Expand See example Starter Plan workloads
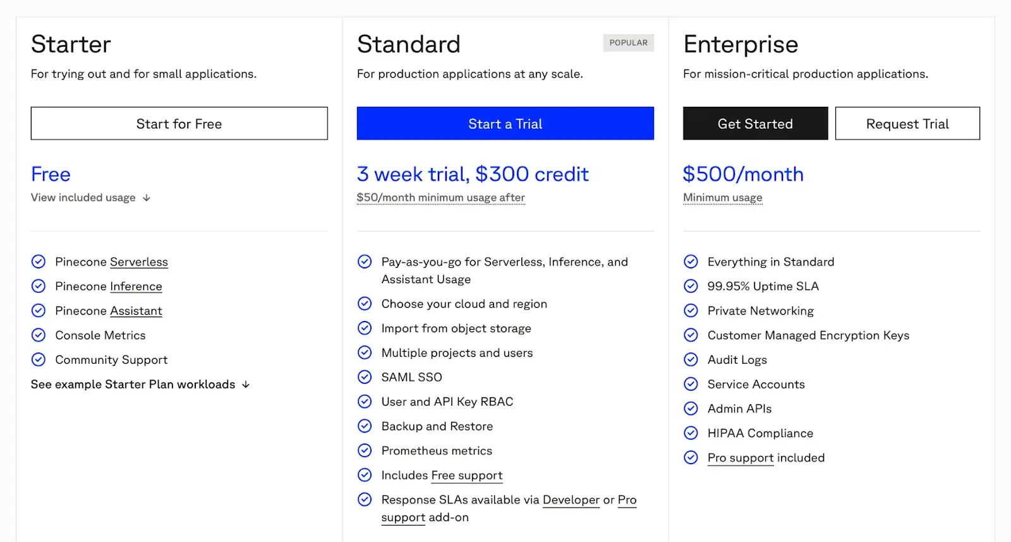1011x542 pixels. click(x=133, y=384)
